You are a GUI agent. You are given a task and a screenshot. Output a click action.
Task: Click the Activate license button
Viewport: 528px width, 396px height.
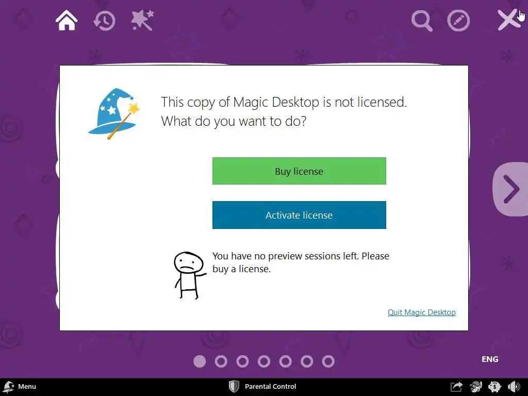pyautogui.click(x=299, y=215)
